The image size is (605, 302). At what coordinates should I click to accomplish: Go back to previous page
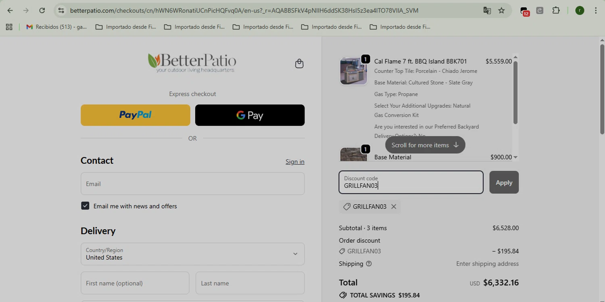(10, 10)
